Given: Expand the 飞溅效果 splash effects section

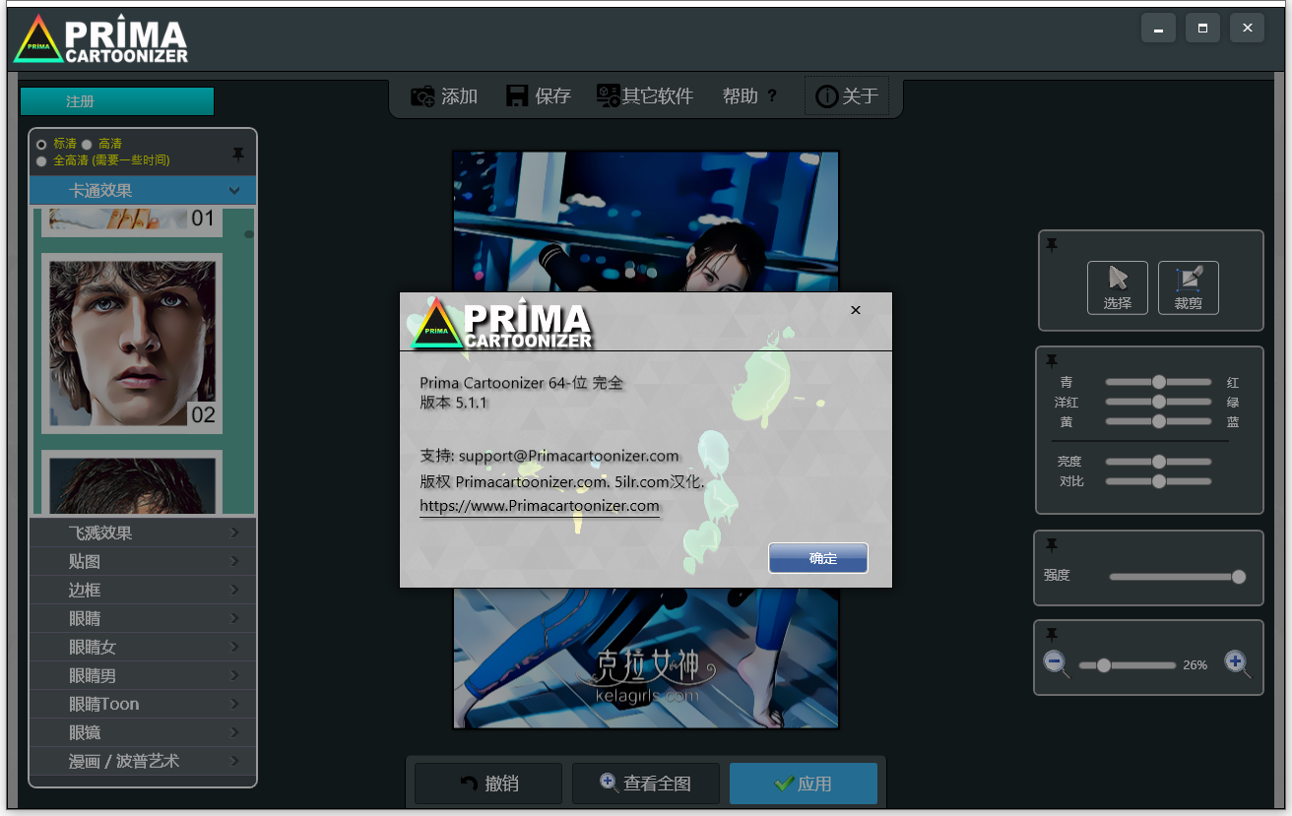Looking at the screenshot, I should click(x=143, y=533).
